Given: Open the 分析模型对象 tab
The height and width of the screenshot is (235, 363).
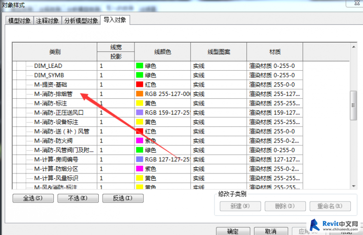Looking at the screenshot, I should pyautogui.click(x=81, y=21).
